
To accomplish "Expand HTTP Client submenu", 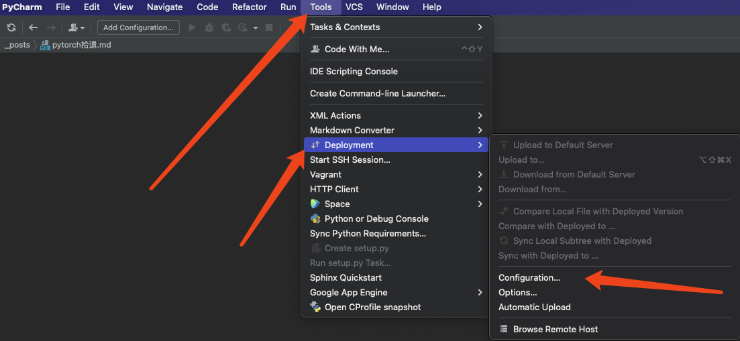I will click(x=397, y=190).
